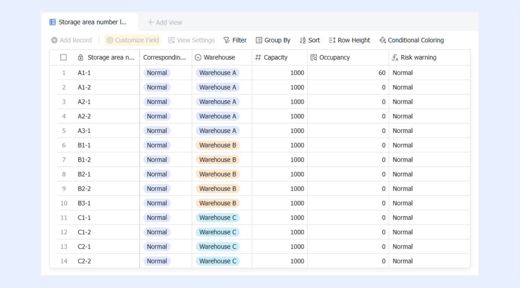Click row number 5
Viewport: 520px width, 288px height.
(x=64, y=131)
